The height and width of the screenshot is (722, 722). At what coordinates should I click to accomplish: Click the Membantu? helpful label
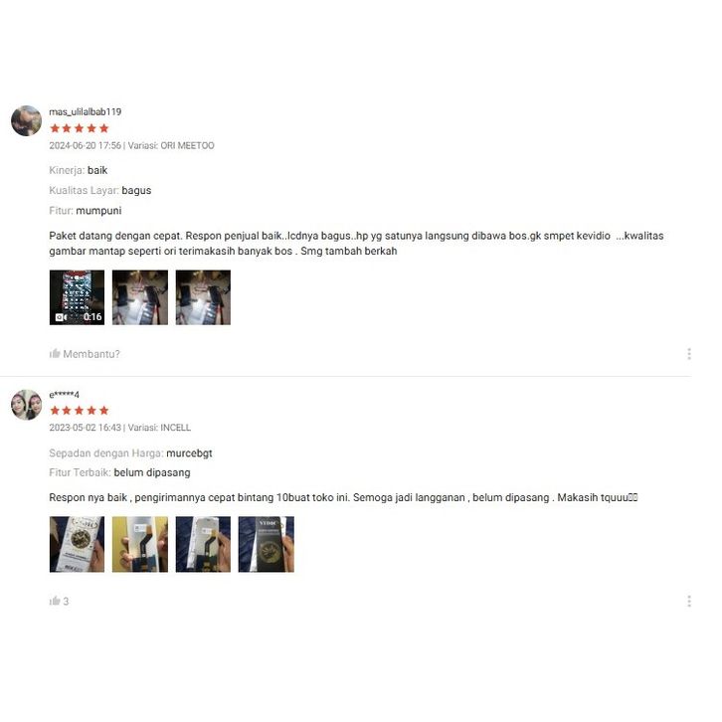(91, 354)
